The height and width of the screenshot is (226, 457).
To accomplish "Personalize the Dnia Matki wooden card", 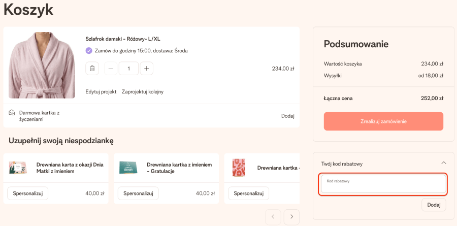I will click(28, 193).
